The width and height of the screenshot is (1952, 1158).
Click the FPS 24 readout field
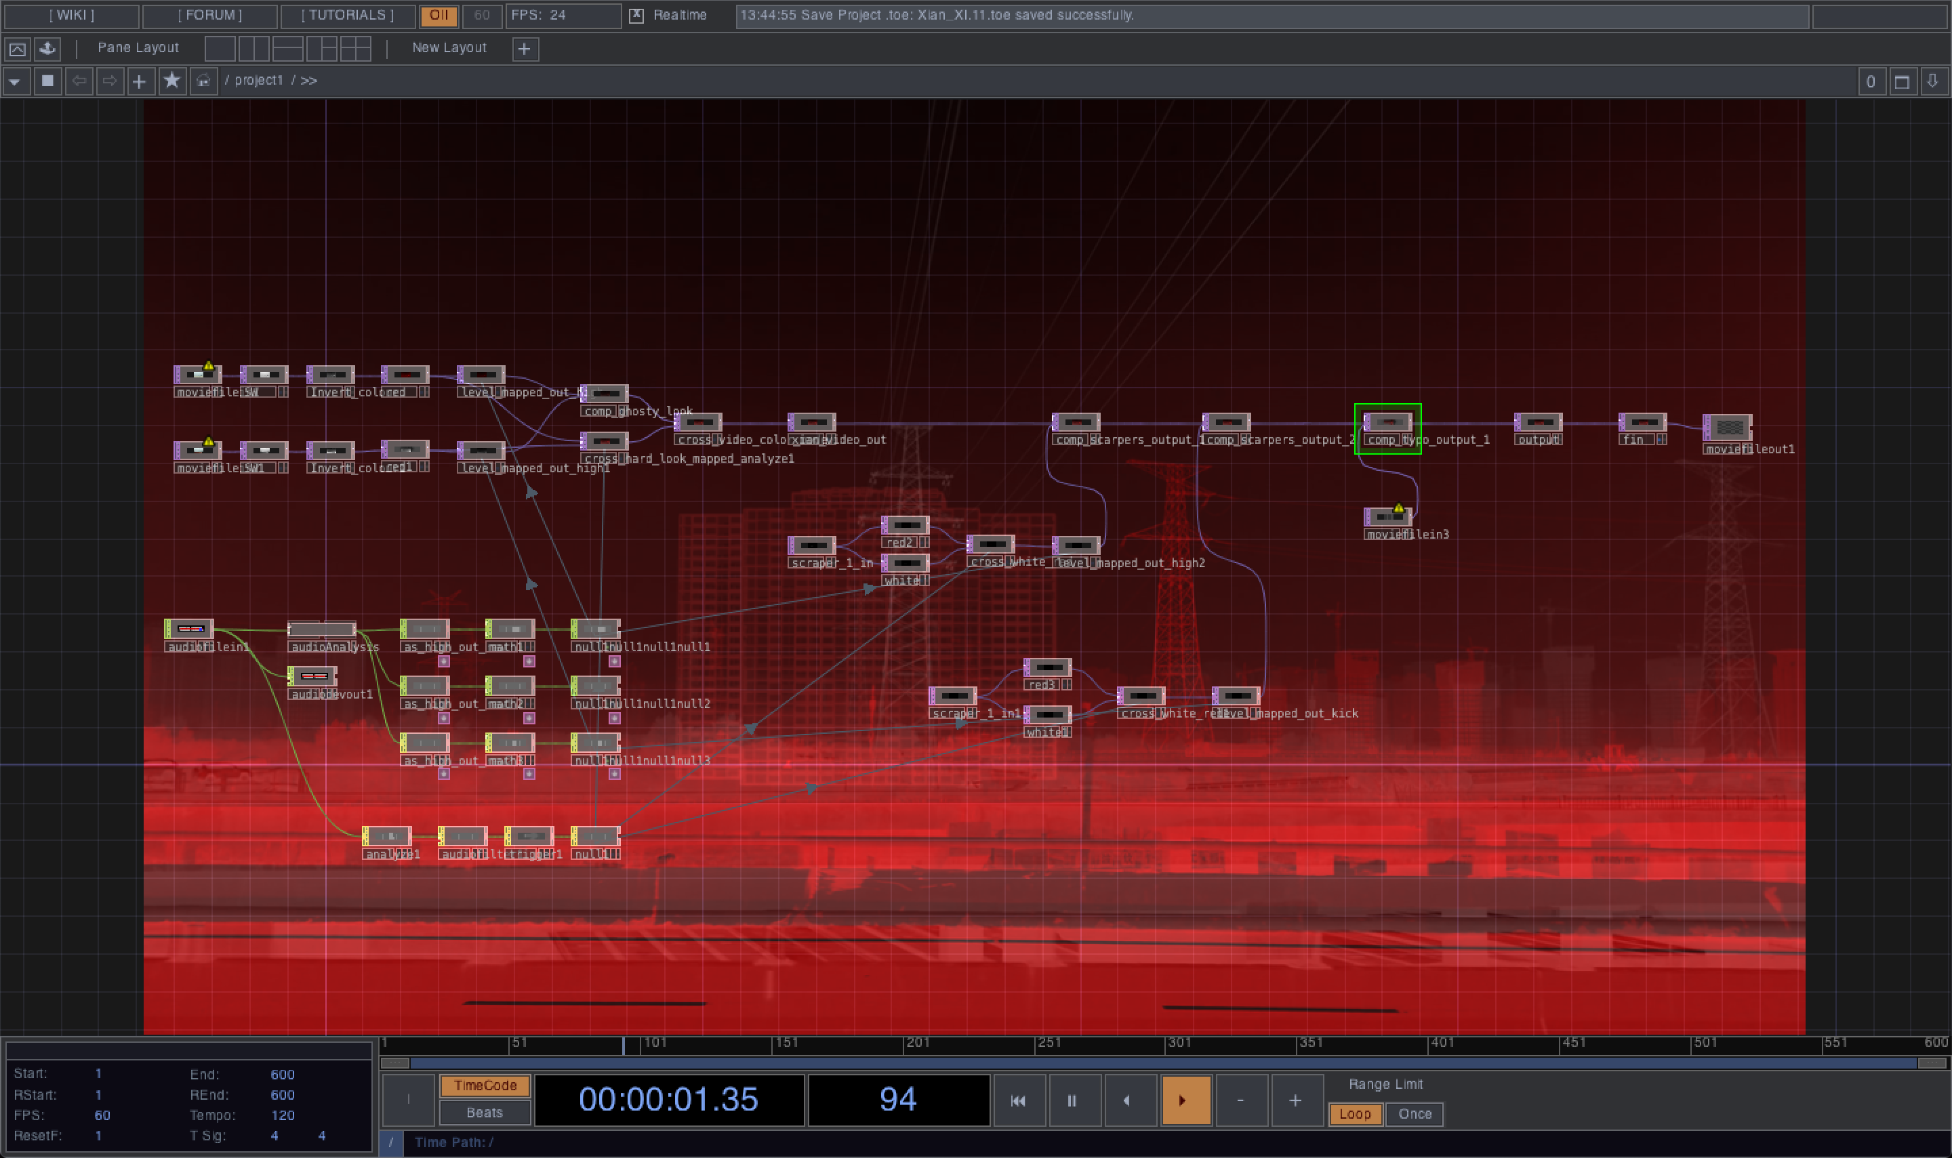coord(563,16)
